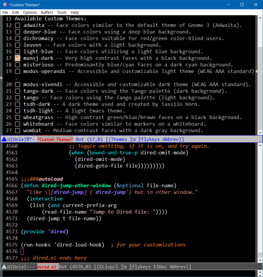The image size is (263, 277).
Task: Select the modus-operandi theme checkbox
Action: pyautogui.click(x=17, y=71)
